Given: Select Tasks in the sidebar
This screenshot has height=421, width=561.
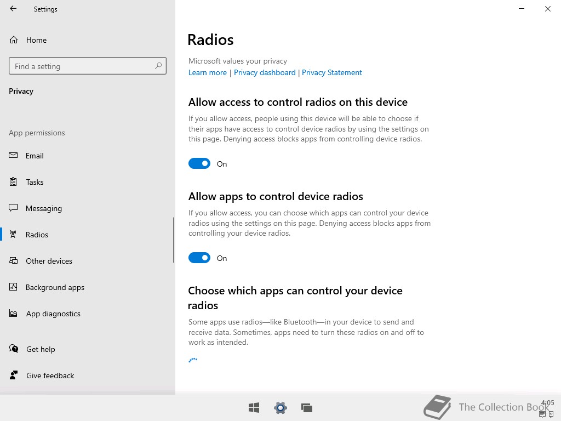Looking at the screenshot, I should coord(88,182).
